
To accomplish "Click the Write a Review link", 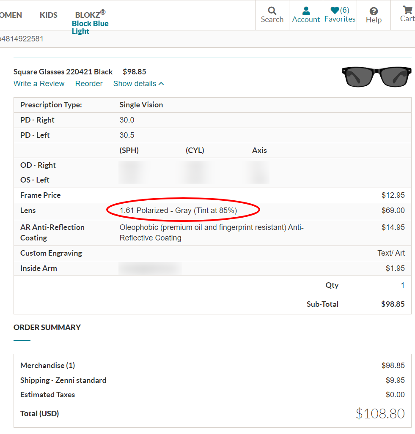I will point(39,84).
